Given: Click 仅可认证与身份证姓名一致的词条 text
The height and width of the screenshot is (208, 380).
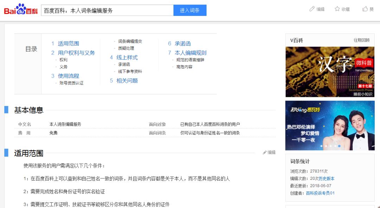Looking at the screenshot, I should (210, 133).
